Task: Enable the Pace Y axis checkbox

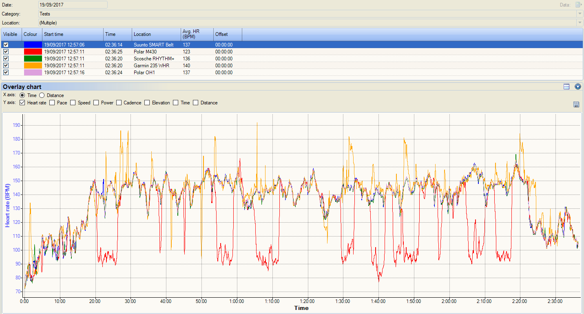Action: (52, 103)
